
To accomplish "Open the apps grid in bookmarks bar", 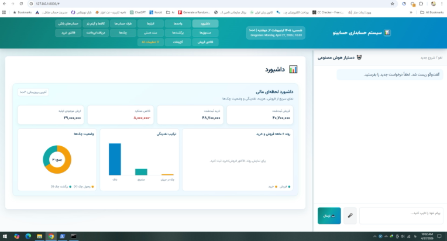I will click(4, 12).
